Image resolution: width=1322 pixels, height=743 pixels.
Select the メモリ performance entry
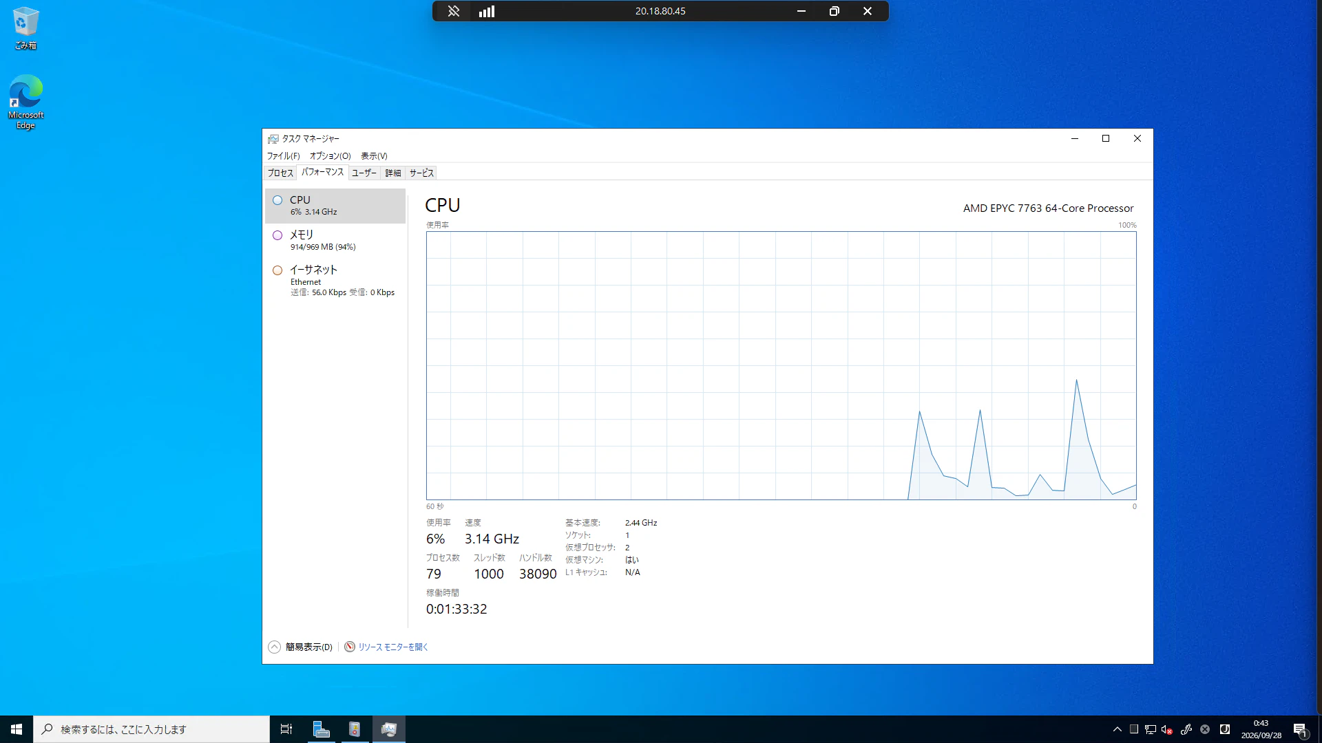click(x=335, y=240)
